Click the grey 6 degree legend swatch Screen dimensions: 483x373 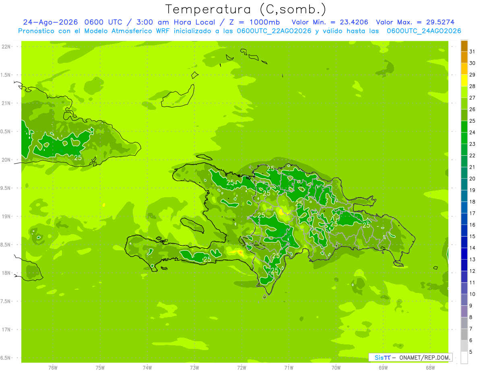coord(464,334)
